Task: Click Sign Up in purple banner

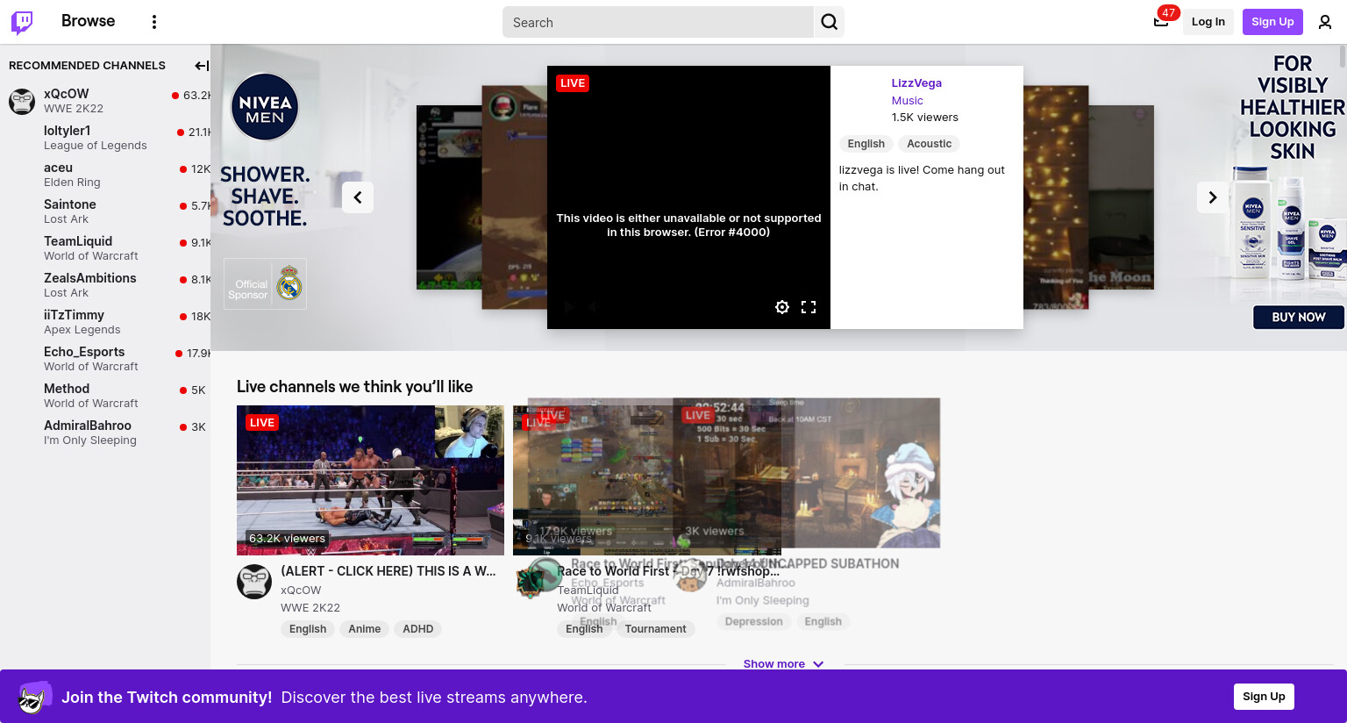Action: [1264, 697]
